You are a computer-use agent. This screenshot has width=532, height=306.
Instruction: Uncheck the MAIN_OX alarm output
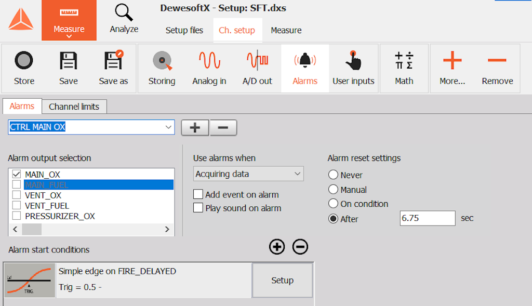(17, 175)
